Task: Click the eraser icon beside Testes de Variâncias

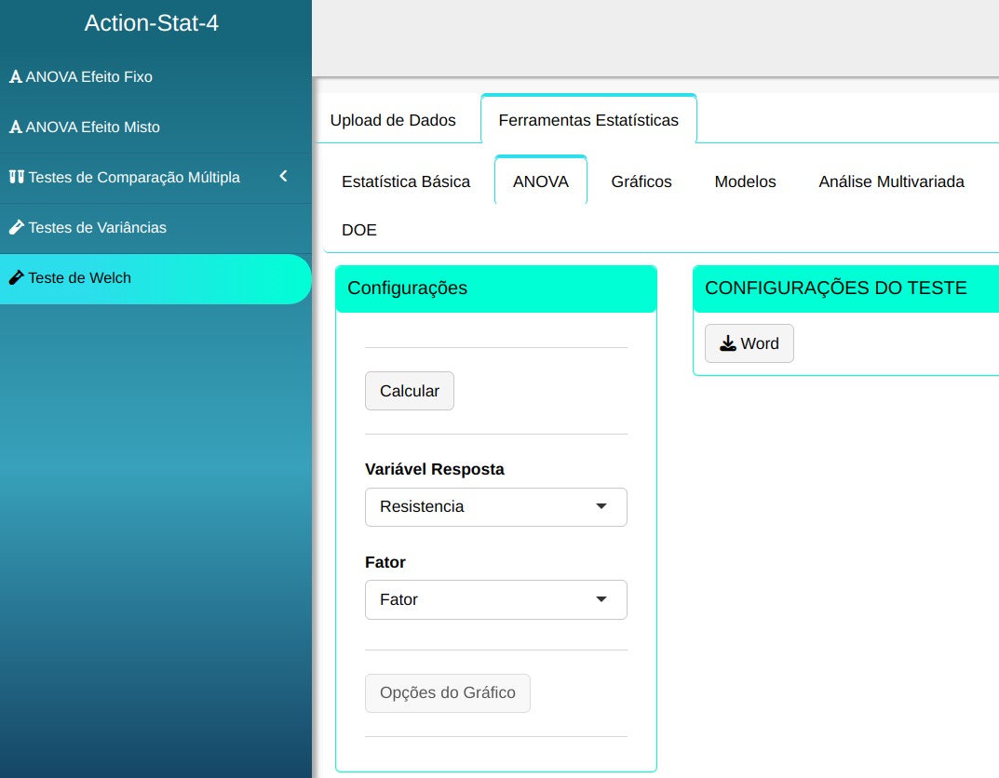Action: [16, 228]
